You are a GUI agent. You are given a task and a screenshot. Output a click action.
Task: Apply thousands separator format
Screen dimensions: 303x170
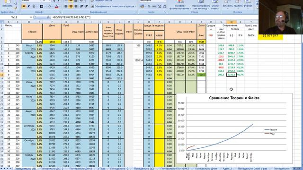point(154,6)
